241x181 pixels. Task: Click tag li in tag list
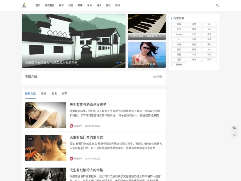pyautogui.click(x=179, y=40)
